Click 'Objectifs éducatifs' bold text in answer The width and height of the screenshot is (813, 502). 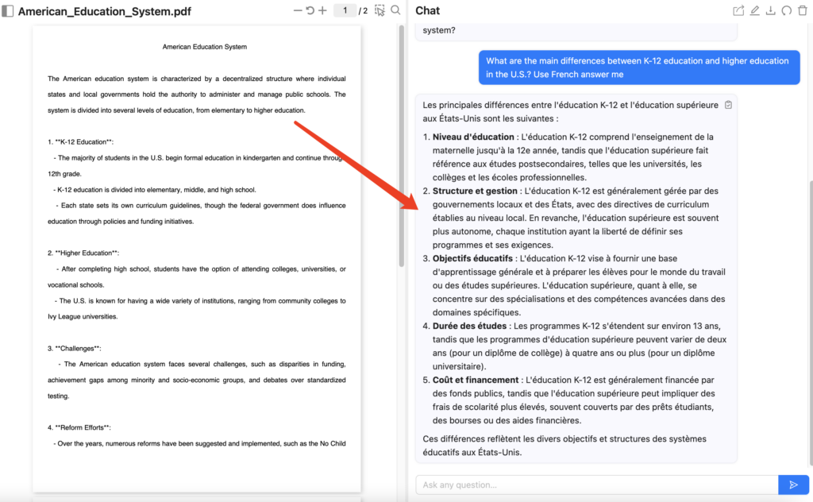(472, 258)
